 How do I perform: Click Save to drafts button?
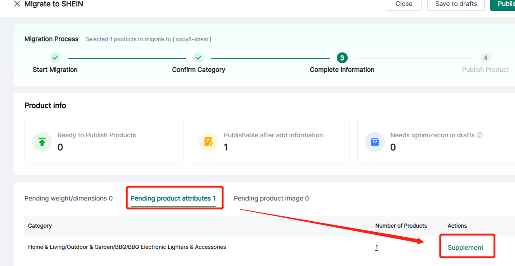coord(456,4)
